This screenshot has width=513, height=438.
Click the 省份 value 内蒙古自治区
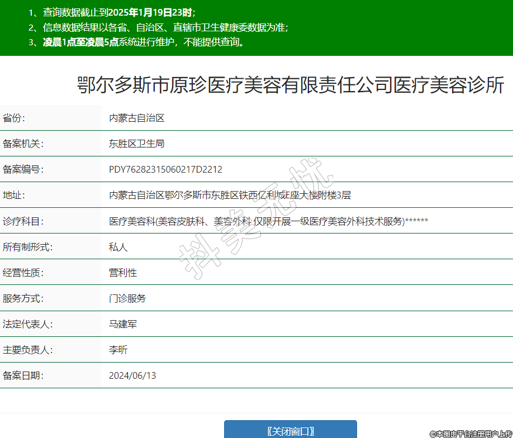tap(137, 118)
